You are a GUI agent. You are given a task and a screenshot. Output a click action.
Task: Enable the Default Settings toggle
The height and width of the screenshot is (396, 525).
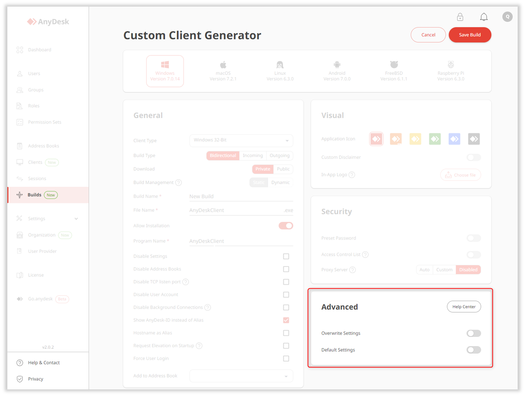coord(474,350)
